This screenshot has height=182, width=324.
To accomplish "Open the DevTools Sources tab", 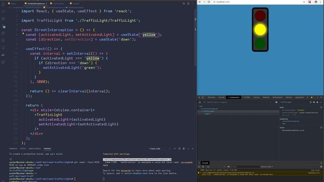I will click(x=257, y=98).
